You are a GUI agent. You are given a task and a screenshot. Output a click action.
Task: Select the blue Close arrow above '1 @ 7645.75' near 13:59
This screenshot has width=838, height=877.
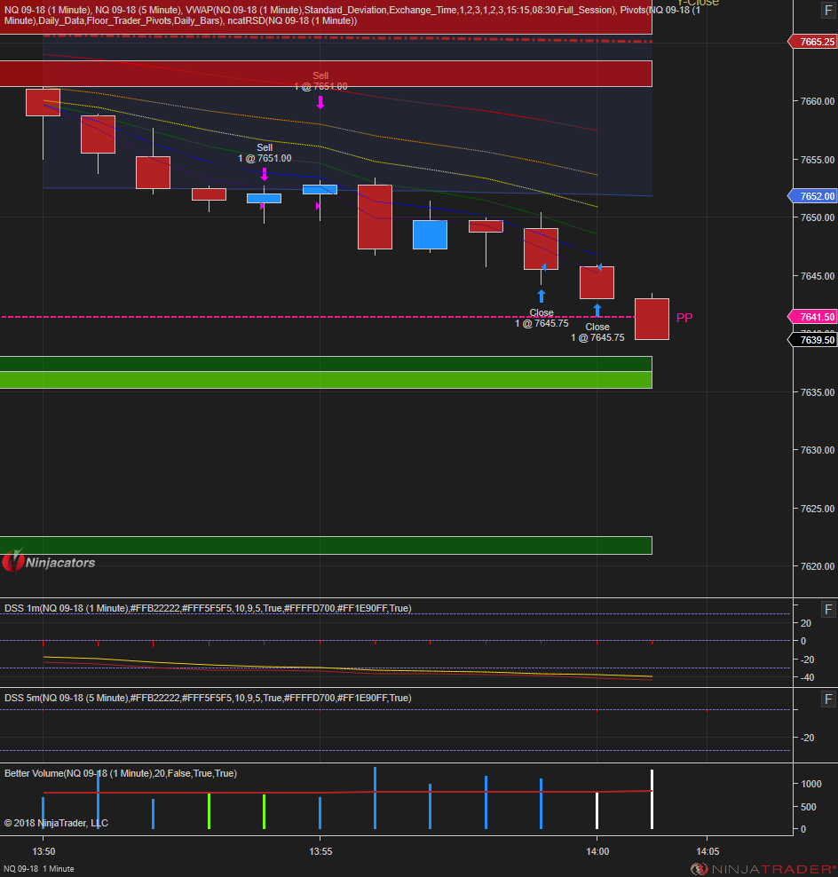(541, 296)
